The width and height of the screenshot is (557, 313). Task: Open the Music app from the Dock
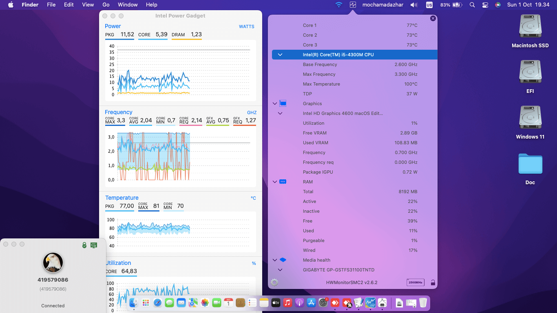tap(287, 303)
